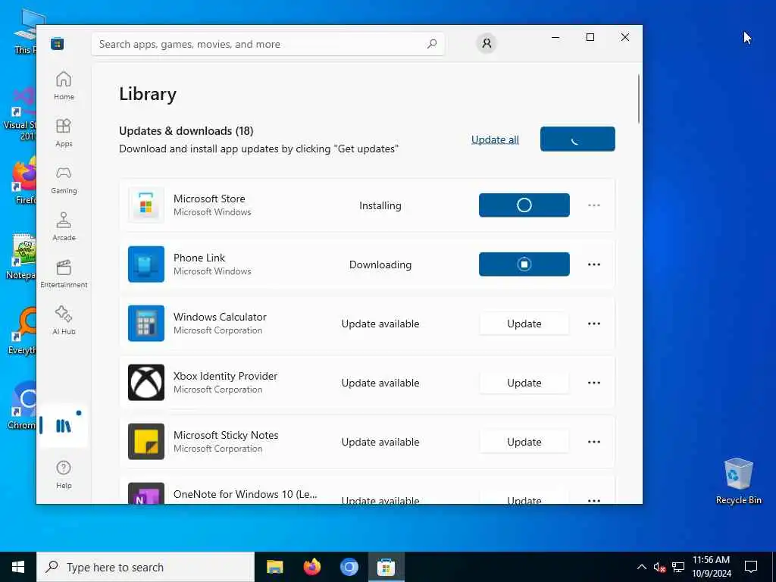Click the Microsoft Store installing progress button
Viewport: 776px width, 582px height.
524,205
